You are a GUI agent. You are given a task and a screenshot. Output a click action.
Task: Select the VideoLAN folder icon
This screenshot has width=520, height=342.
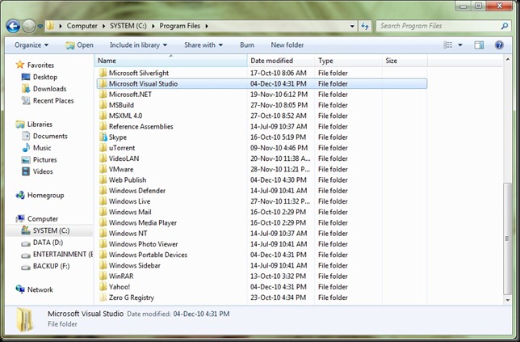(x=103, y=158)
